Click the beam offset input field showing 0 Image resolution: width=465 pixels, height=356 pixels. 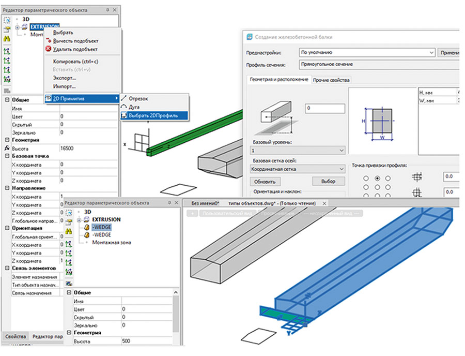click(324, 109)
